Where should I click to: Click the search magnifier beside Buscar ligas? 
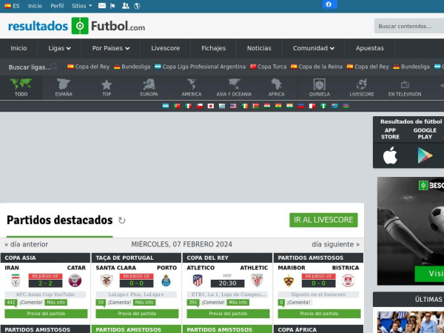click(54, 67)
